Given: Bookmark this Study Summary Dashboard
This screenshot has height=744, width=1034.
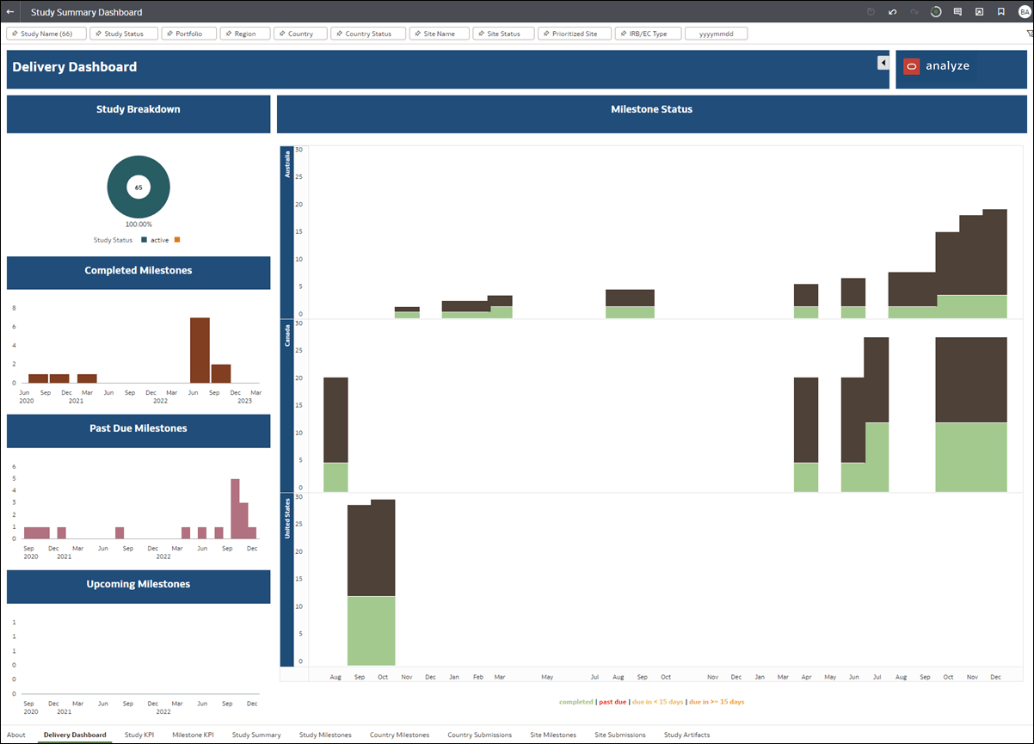Looking at the screenshot, I should 1000,12.
